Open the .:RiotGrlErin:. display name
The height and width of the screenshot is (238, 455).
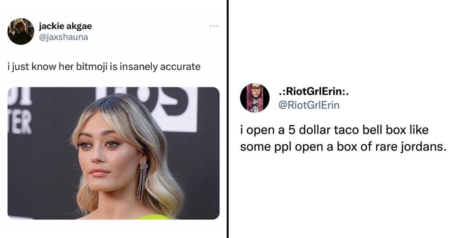pyautogui.click(x=313, y=91)
